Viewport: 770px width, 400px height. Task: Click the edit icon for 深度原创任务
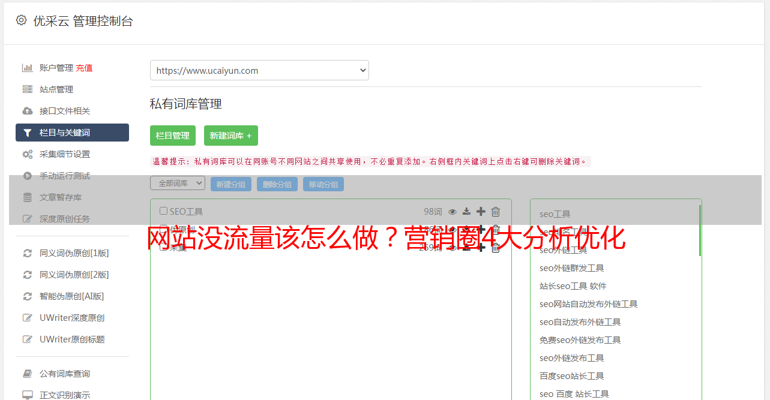27,219
